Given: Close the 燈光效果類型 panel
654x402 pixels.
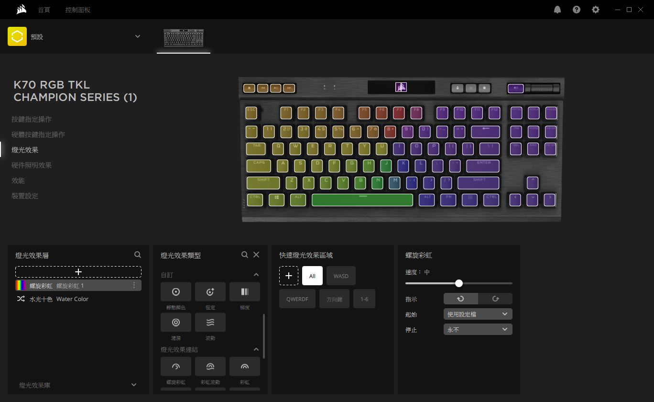Looking at the screenshot, I should [256, 255].
